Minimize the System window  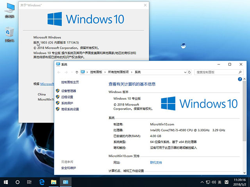pyautogui.click(x=219, y=64)
